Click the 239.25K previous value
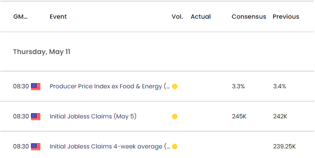 (x=285, y=146)
